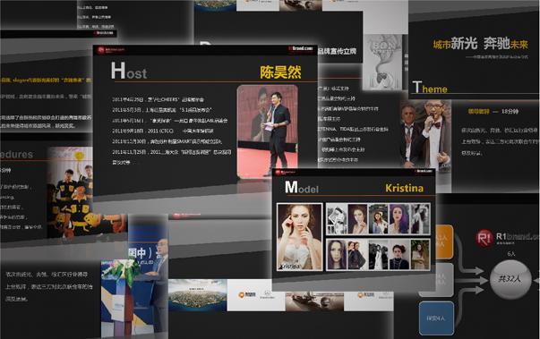Click the blue box labeled 4人

coord(436,318)
